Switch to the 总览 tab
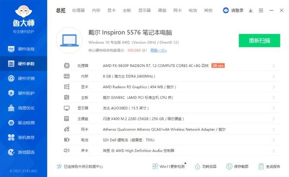The height and width of the screenshot is (177, 289). point(61,10)
